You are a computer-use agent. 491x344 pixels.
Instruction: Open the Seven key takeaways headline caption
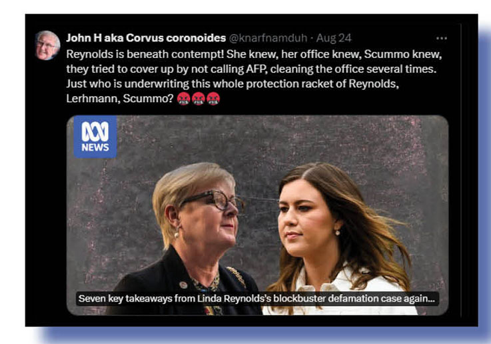click(x=256, y=299)
